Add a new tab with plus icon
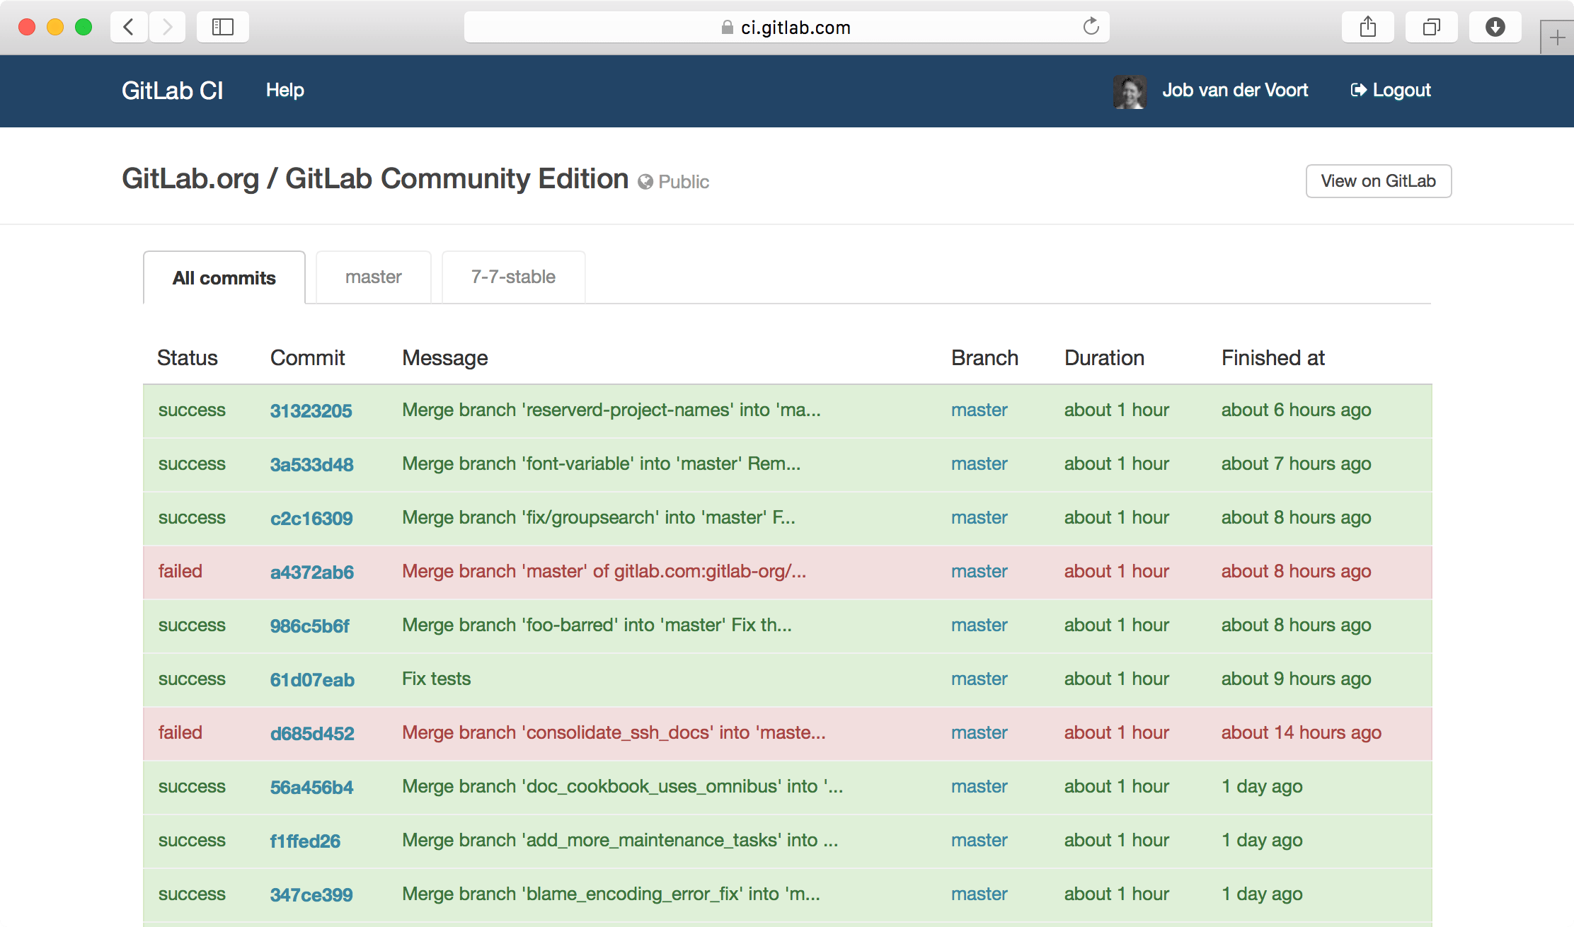Image resolution: width=1574 pixels, height=927 pixels. coord(1557,38)
